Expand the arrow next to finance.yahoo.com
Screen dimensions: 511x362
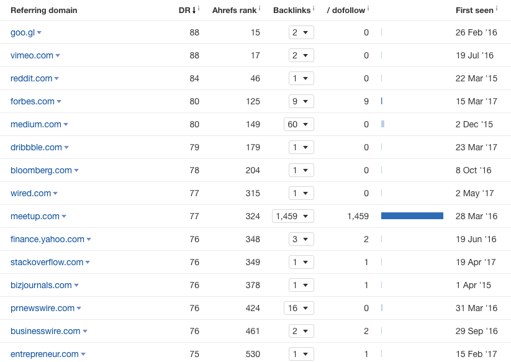[x=89, y=240]
